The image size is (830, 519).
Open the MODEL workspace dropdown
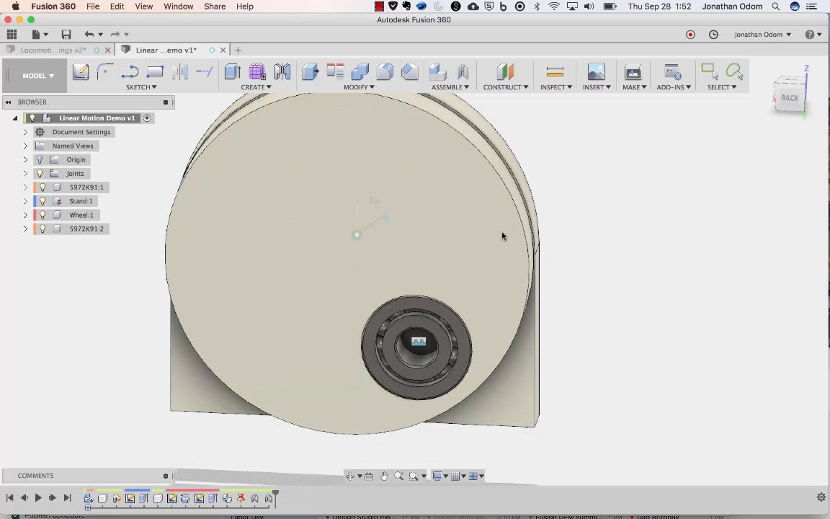tap(38, 76)
